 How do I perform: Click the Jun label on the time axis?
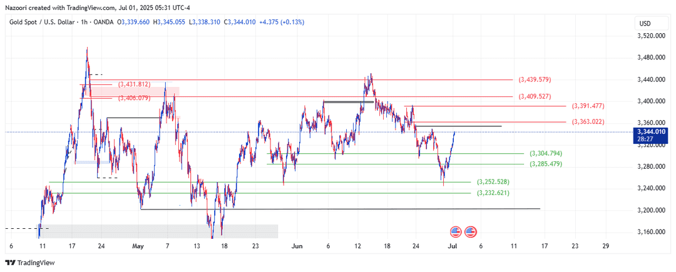(x=297, y=246)
